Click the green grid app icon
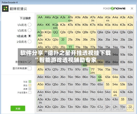 (x=5, y=8)
